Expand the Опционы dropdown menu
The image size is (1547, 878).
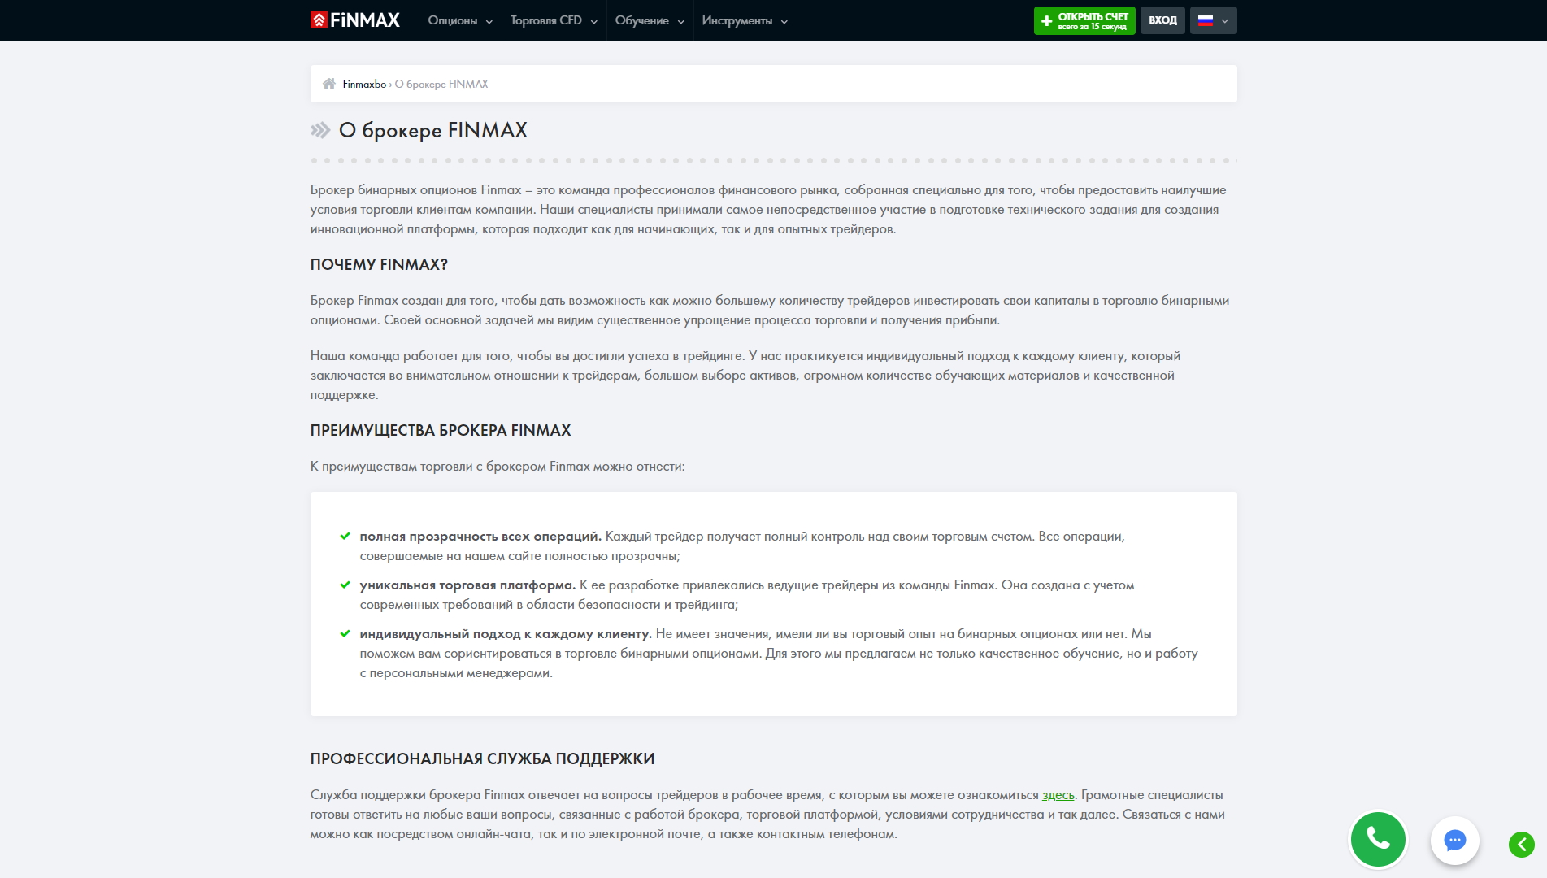point(460,21)
